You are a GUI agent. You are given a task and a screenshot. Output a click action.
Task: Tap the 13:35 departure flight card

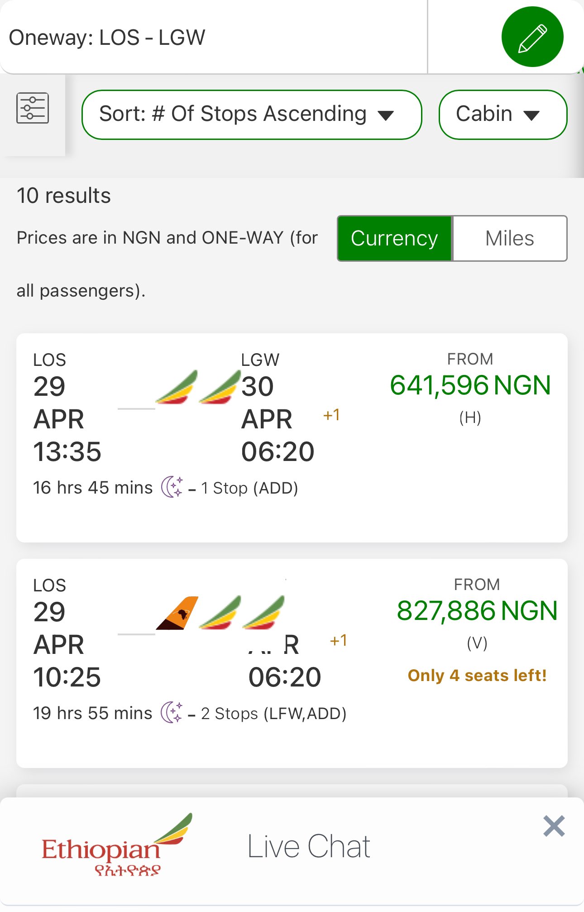[292, 437]
